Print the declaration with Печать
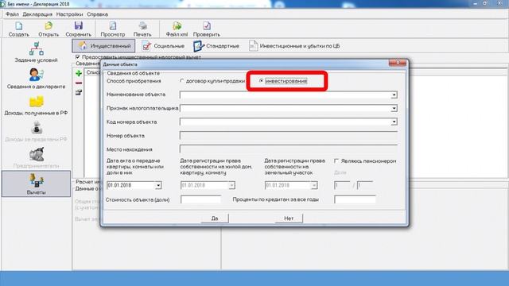509x286 pixels. 142,29
